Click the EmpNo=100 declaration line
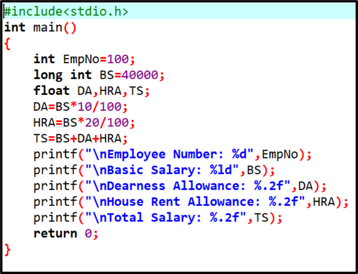Image resolution: width=358 pixels, height=274 pixels. (x=85, y=59)
